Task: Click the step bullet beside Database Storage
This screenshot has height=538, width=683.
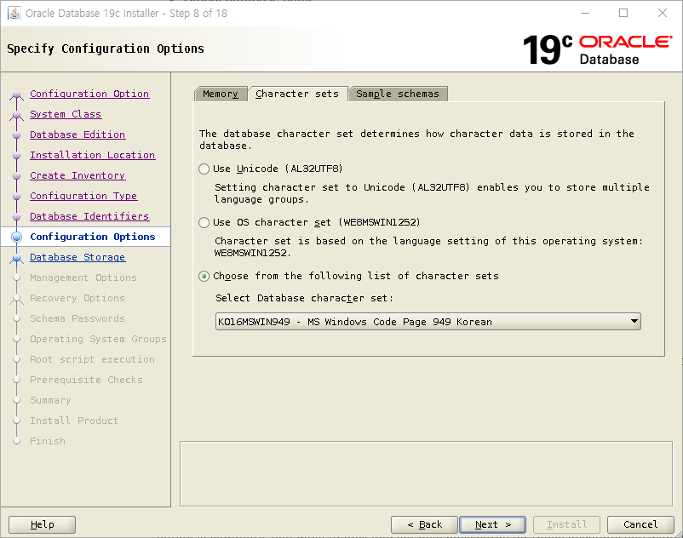Action: pos(16,258)
